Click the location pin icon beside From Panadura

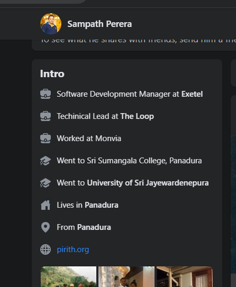[x=46, y=227]
